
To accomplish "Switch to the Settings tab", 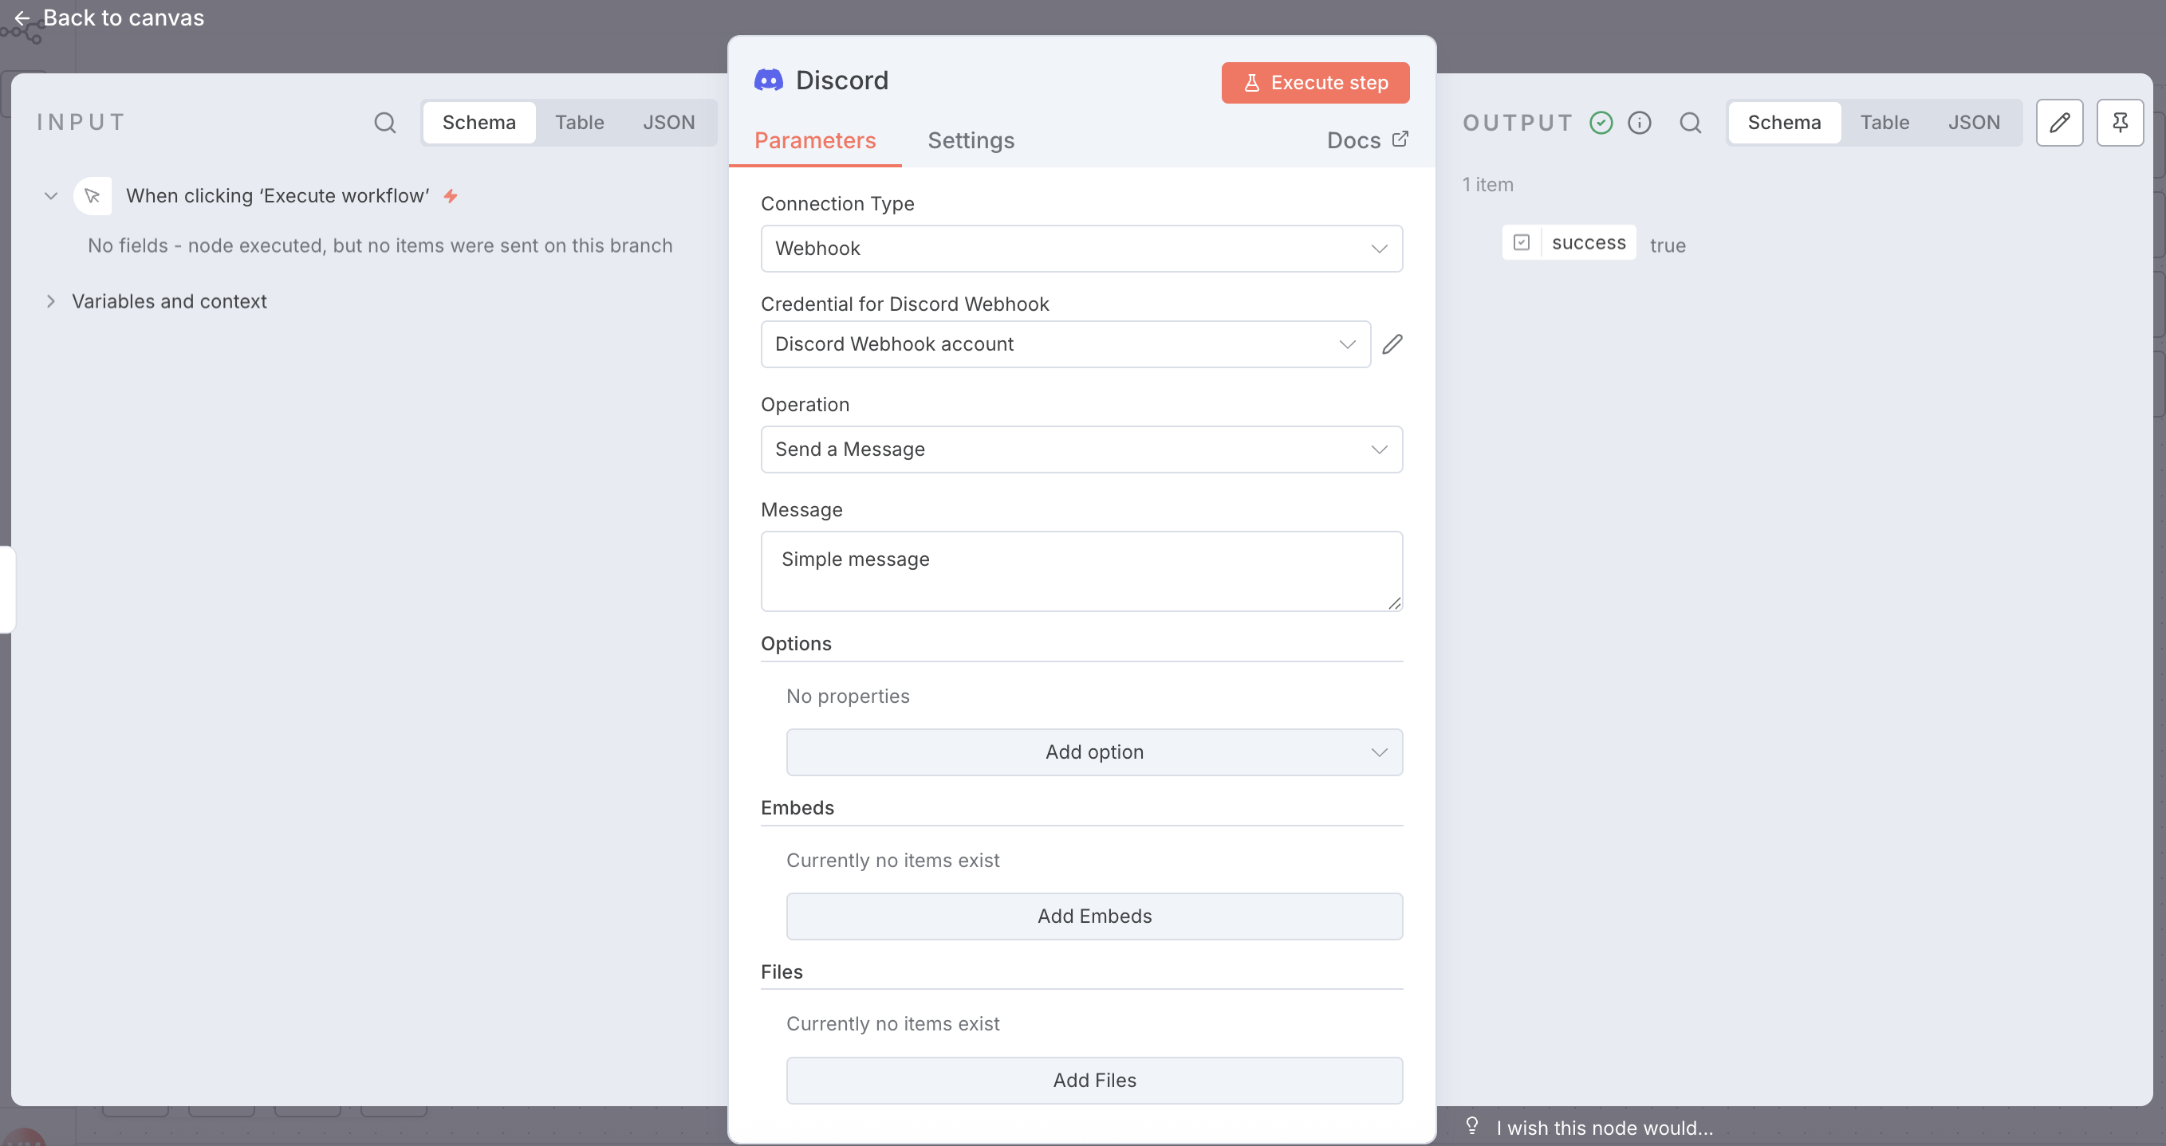I will 971,140.
